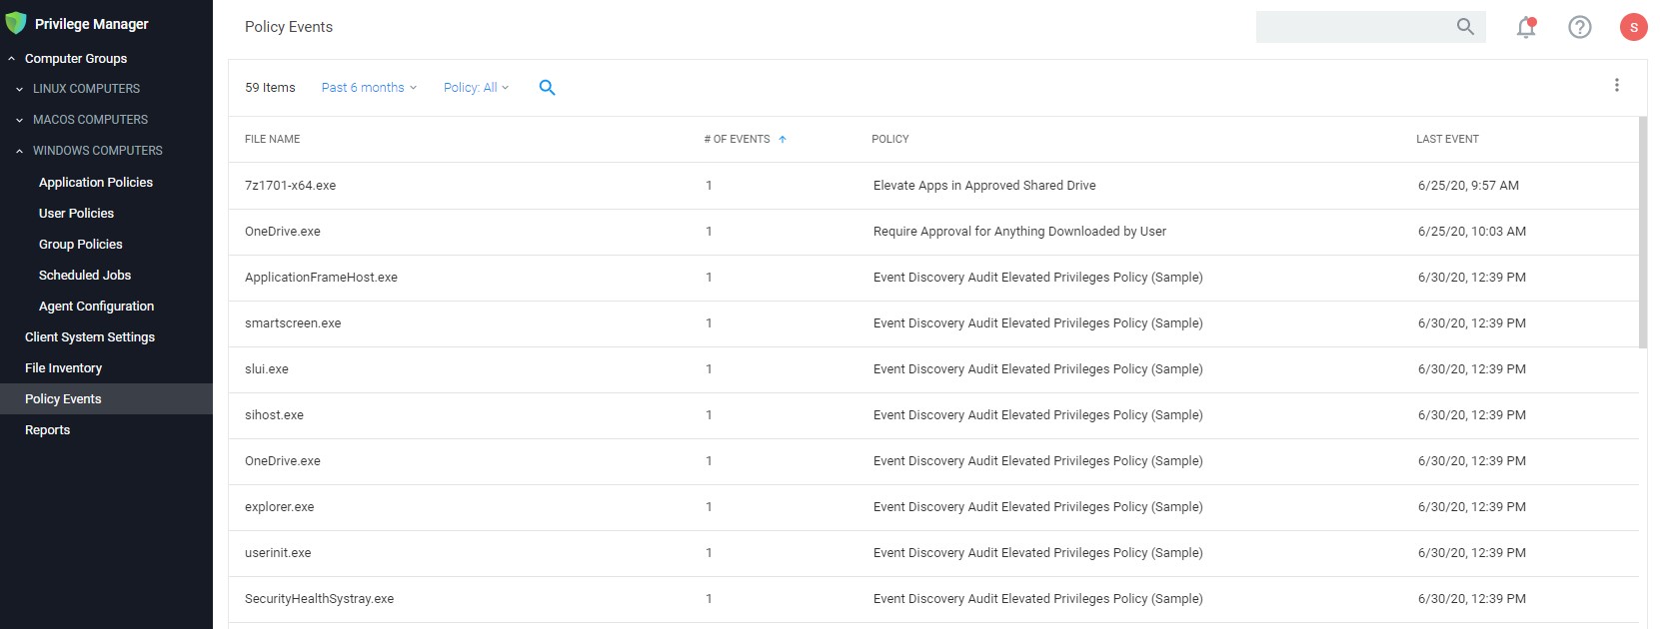Screen dimensions: 1660x629
Task: Open the three-dot more options menu
Action: 1617,85
